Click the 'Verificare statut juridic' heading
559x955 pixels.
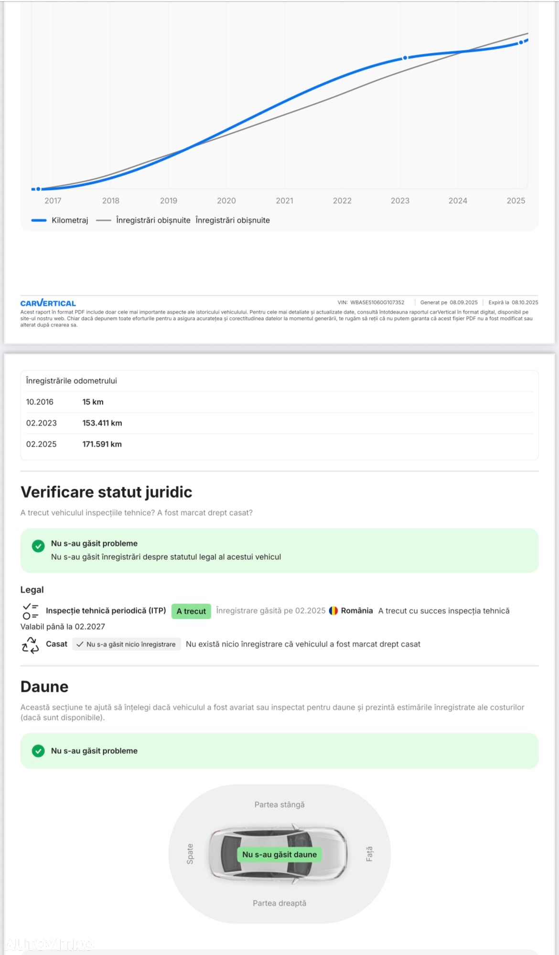click(x=106, y=492)
